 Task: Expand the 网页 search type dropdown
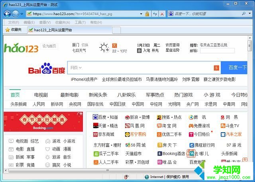coord(76,68)
